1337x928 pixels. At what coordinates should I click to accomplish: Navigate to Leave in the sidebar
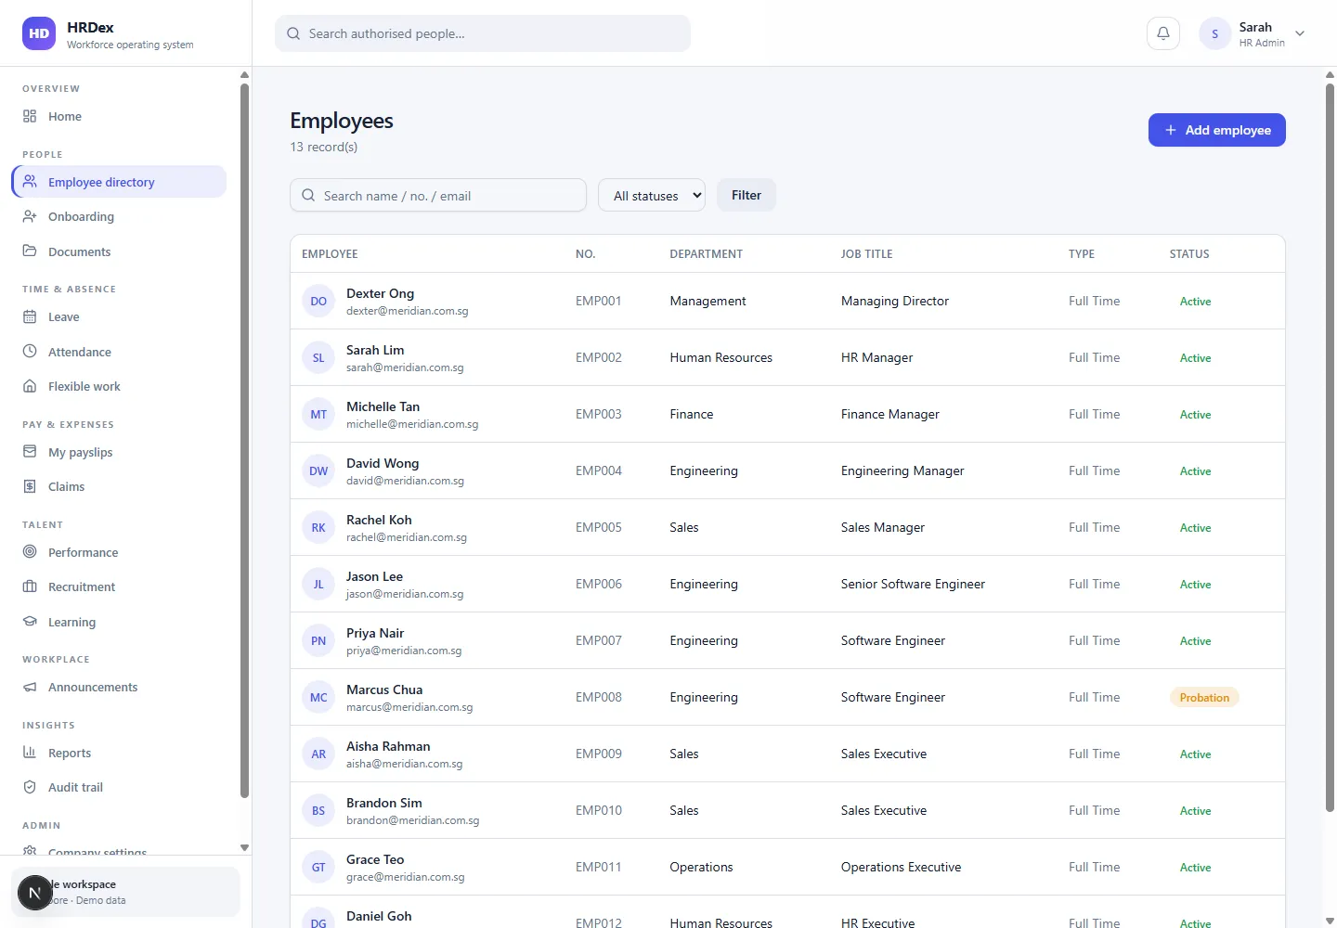tap(119, 316)
